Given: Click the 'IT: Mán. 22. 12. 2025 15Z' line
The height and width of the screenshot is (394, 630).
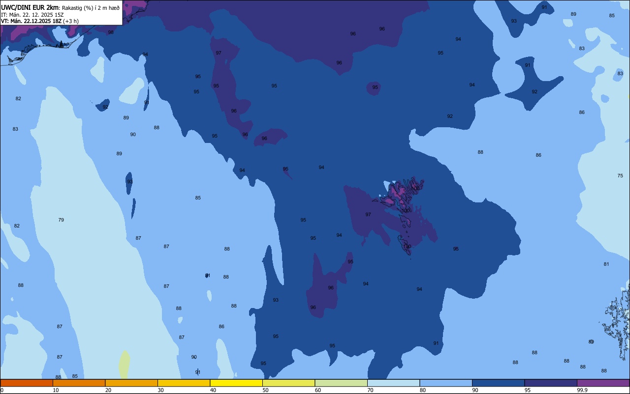Looking at the screenshot, I should (x=32, y=14).
